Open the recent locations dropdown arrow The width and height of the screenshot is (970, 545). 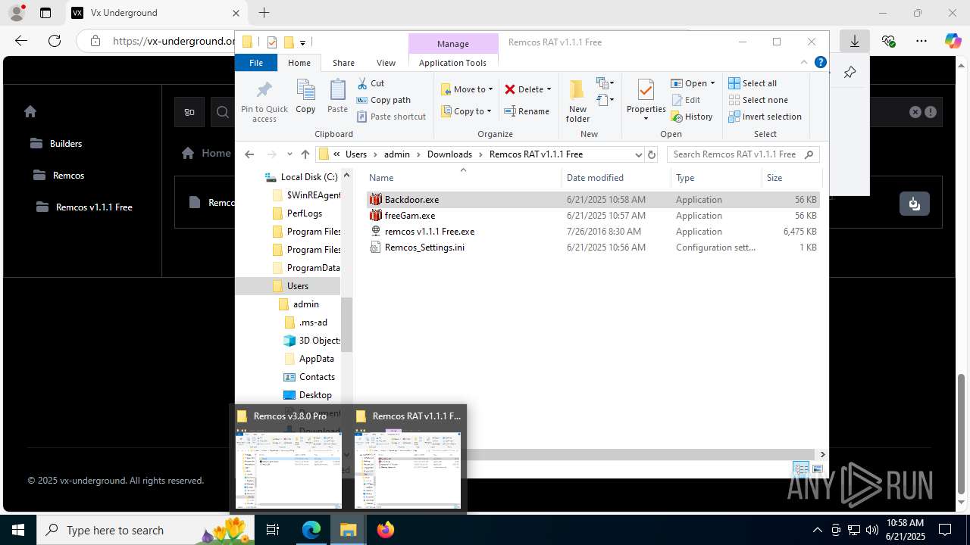(x=289, y=154)
